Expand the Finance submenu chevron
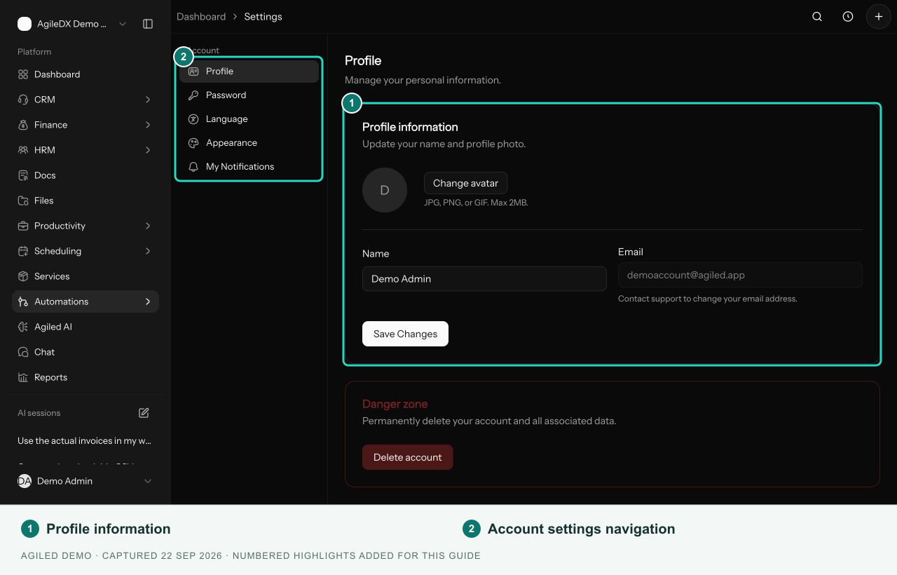The width and height of the screenshot is (897, 575). coord(148,125)
